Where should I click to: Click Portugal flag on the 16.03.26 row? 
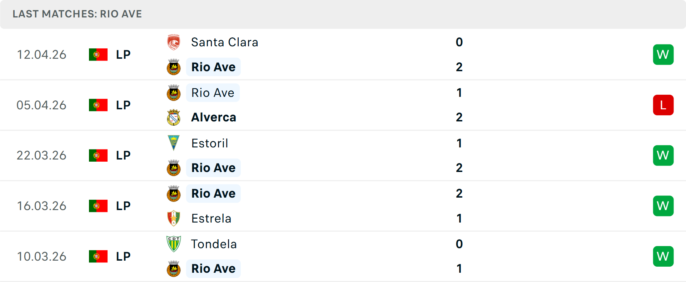tap(98, 206)
